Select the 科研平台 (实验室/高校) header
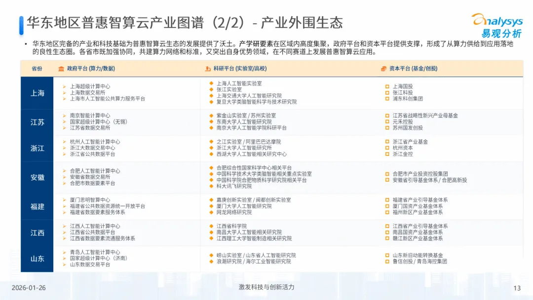This screenshot has width=533, height=300. point(240,69)
